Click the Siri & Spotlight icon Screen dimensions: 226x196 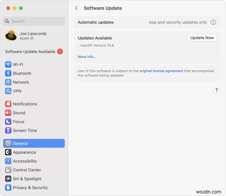click(x=8, y=179)
